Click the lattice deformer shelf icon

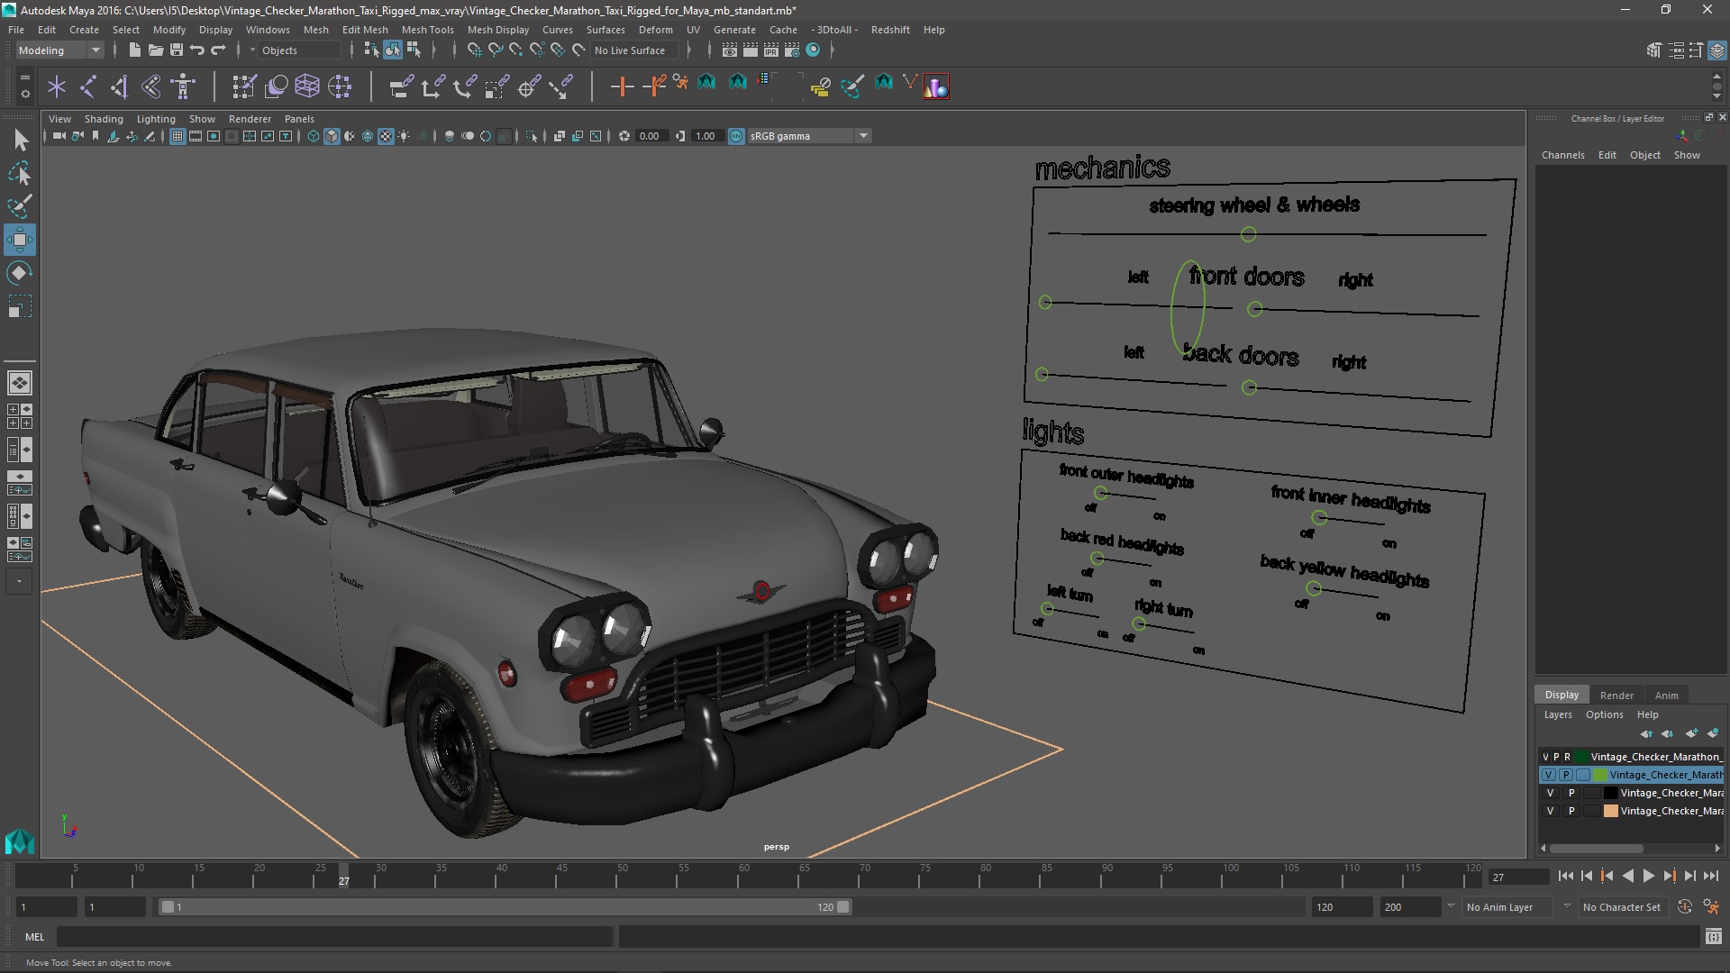(307, 86)
